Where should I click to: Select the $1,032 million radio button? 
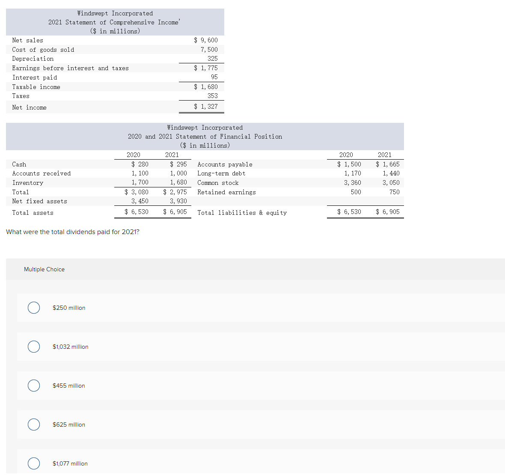(x=33, y=347)
